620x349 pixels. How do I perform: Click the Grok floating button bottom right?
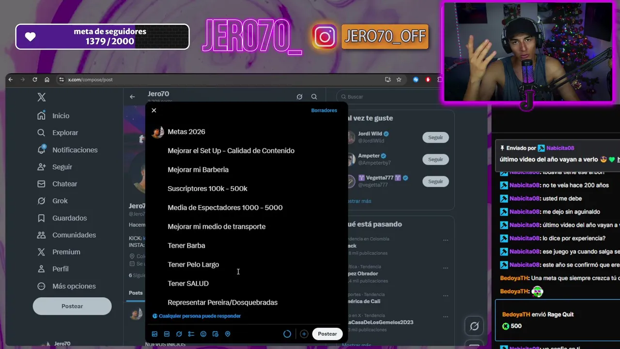[x=474, y=326]
